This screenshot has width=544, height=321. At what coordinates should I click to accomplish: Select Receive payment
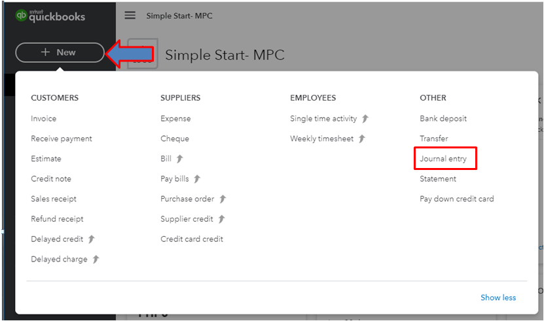coord(62,139)
